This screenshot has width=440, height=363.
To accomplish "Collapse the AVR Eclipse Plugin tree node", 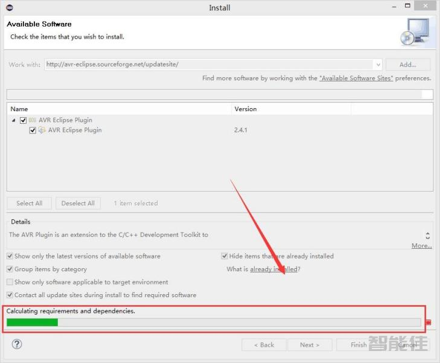I will click(14, 120).
